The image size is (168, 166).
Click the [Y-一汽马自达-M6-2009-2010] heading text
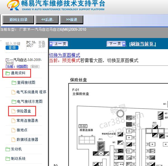pos(23,61)
